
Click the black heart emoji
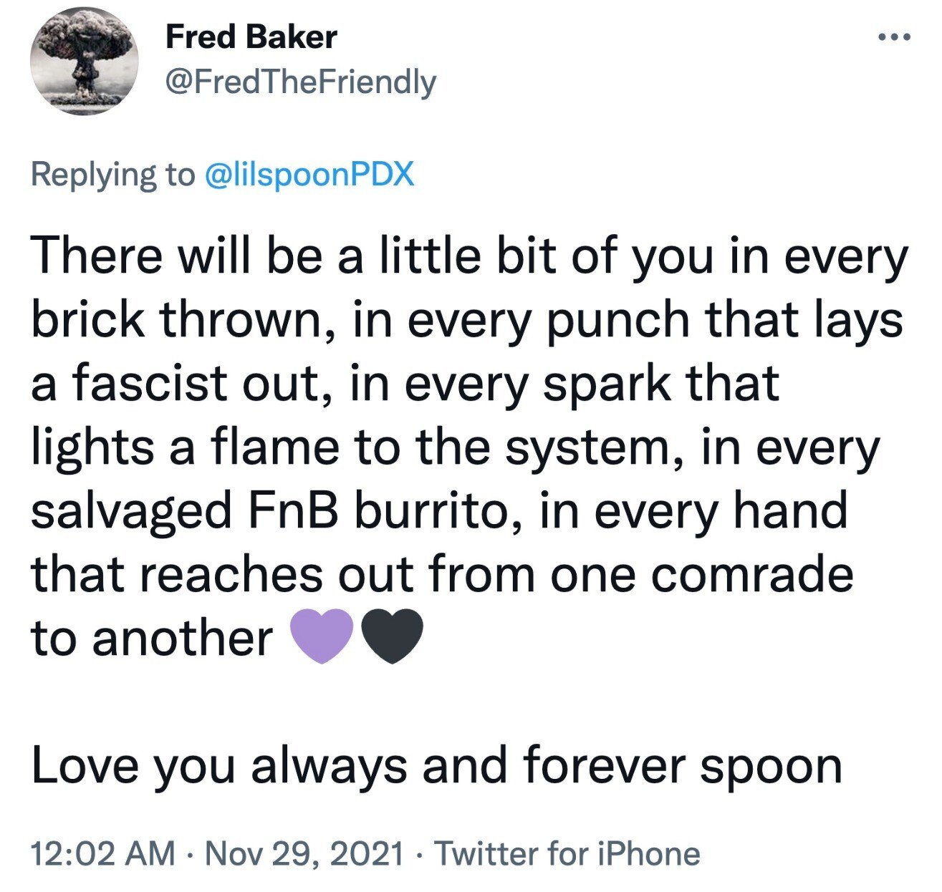pos(392,636)
